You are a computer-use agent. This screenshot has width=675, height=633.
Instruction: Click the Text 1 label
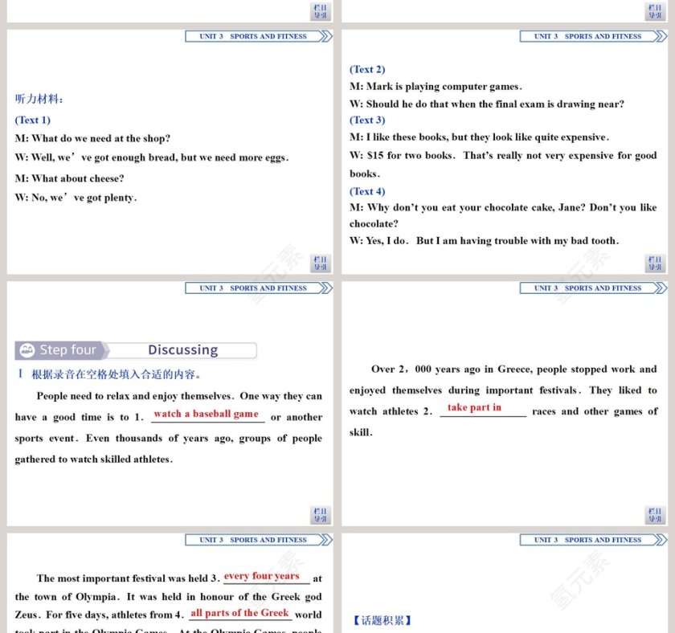pyautogui.click(x=32, y=120)
